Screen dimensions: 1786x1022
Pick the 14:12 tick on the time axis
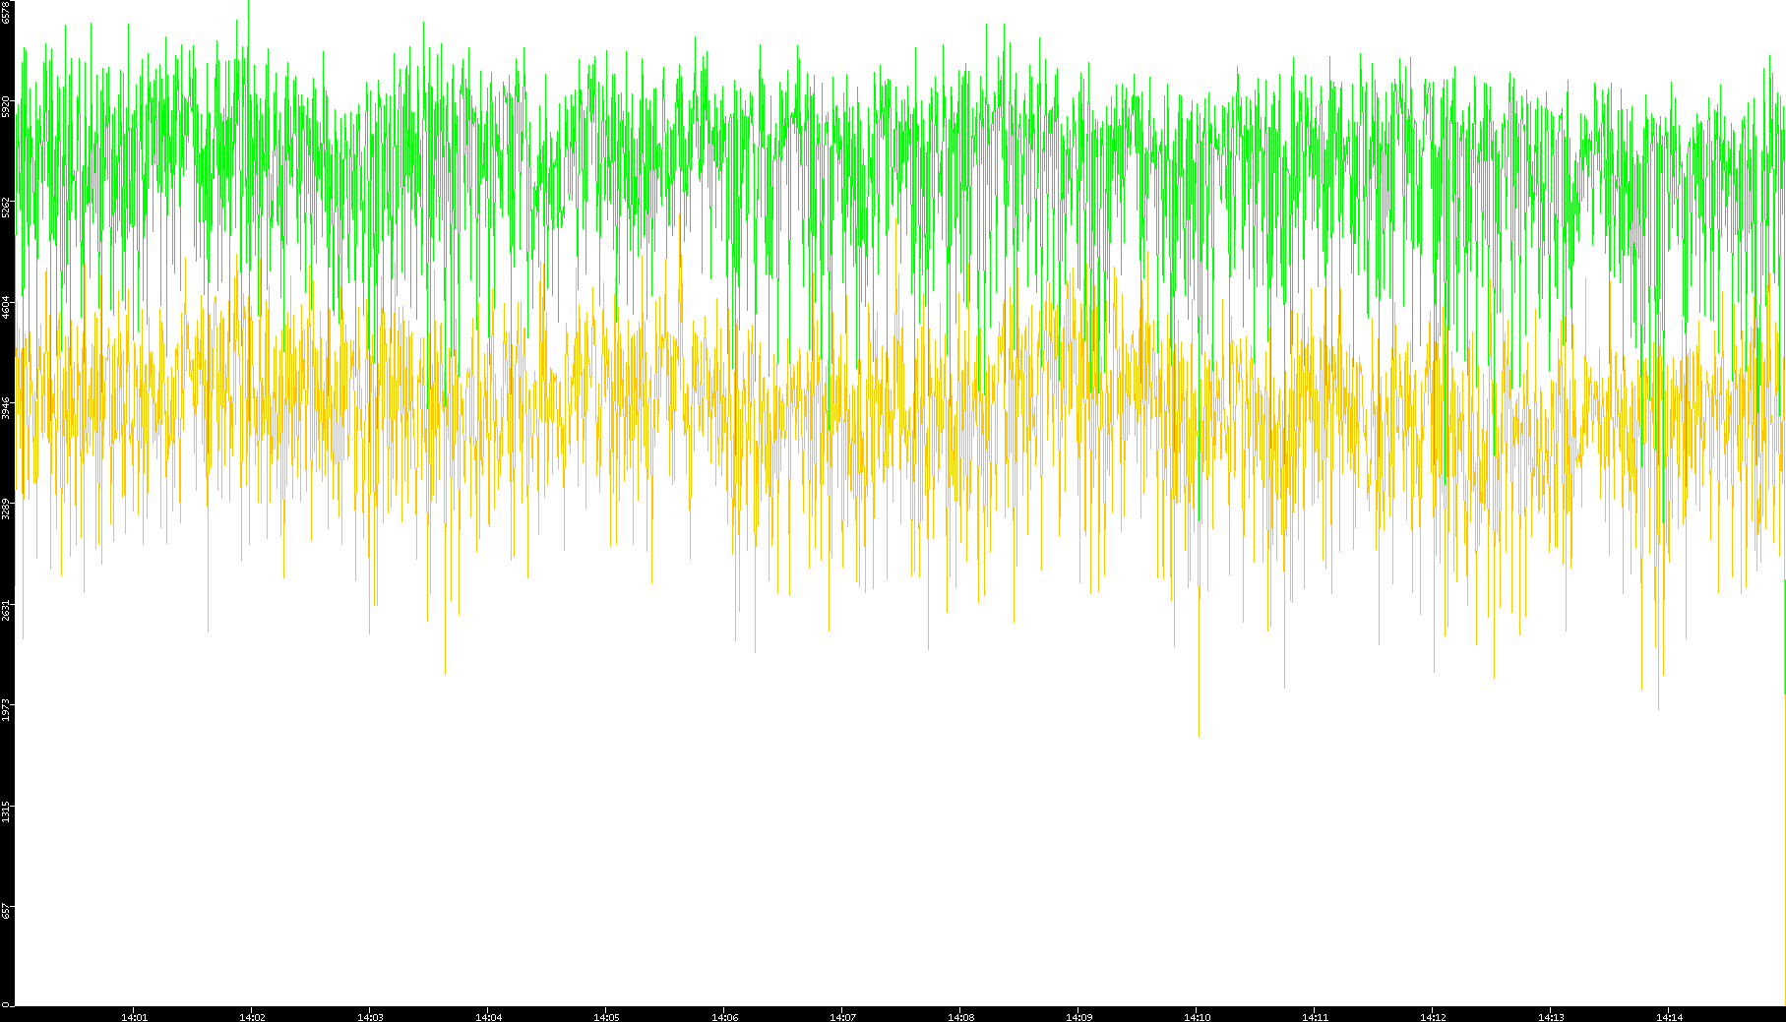point(1433,1016)
